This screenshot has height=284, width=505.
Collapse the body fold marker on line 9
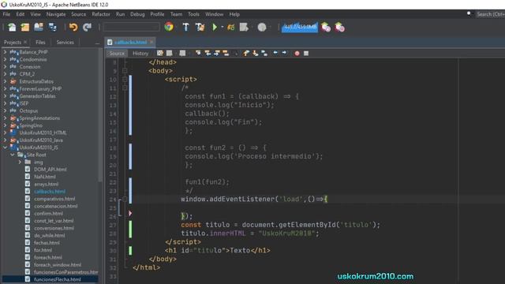(x=125, y=70)
